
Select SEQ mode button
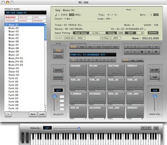pos(58,50)
